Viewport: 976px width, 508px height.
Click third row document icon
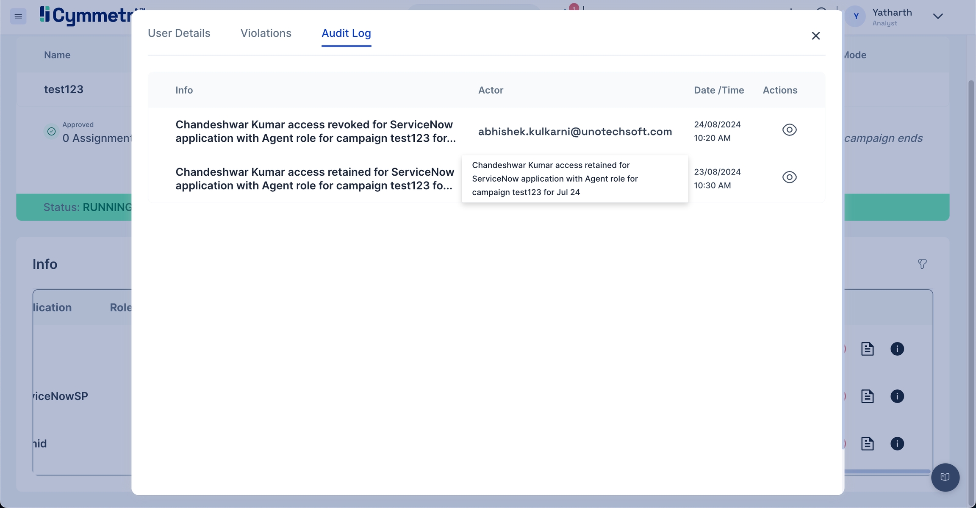tap(867, 444)
